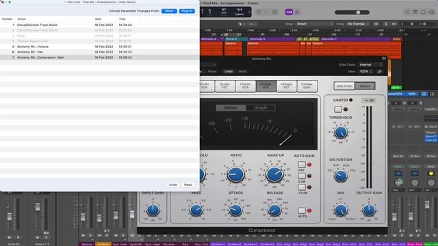Image resolution: width=438 pixels, height=246 pixels.
Task: Enable Mixer parameter changes in Undo History
Action: 169,11
